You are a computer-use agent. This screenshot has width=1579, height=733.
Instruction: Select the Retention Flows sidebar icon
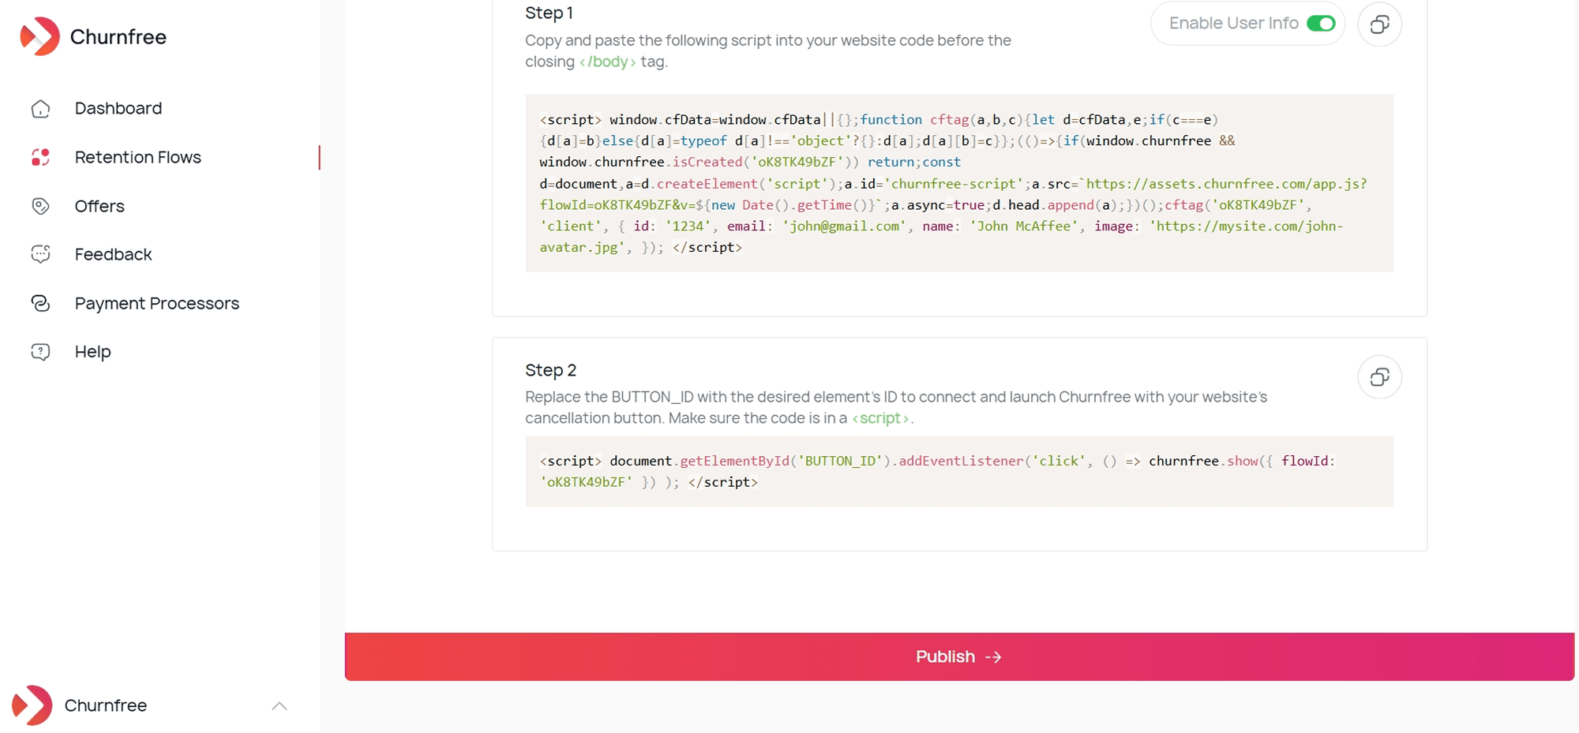click(41, 157)
